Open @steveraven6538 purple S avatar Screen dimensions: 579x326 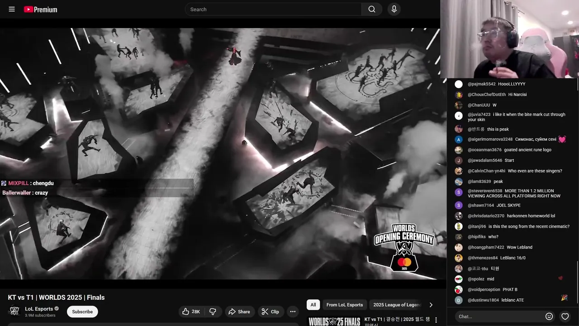point(459,192)
